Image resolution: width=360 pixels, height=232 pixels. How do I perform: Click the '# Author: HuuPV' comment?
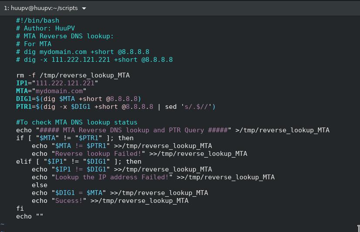[45, 28]
